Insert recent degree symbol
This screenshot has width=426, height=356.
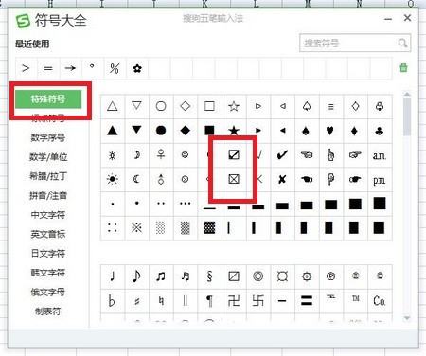tap(93, 68)
